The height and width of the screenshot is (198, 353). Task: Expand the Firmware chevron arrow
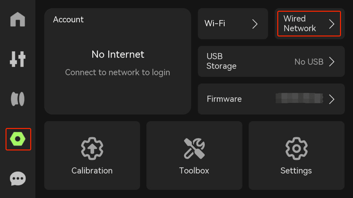click(x=332, y=99)
